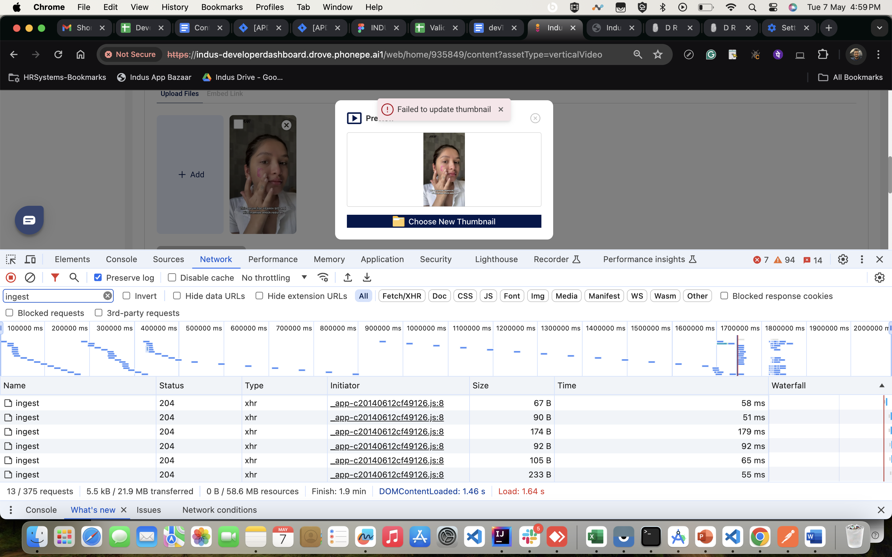Image resolution: width=892 pixels, height=557 pixels.
Task: Click the clear network log icon
Action: pyautogui.click(x=29, y=277)
